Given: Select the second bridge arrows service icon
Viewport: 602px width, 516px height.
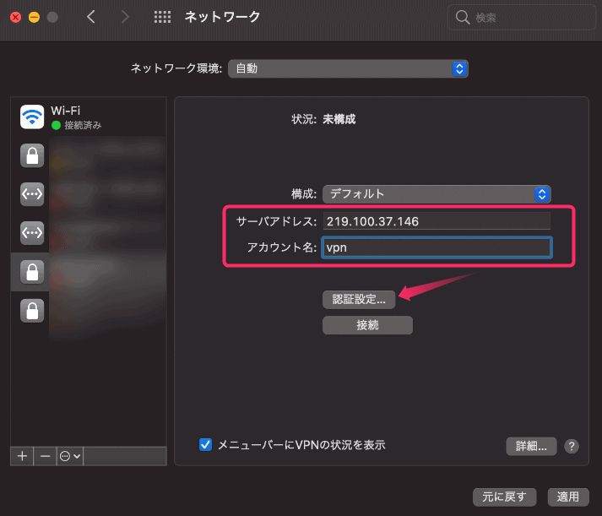Looking at the screenshot, I should tap(32, 232).
